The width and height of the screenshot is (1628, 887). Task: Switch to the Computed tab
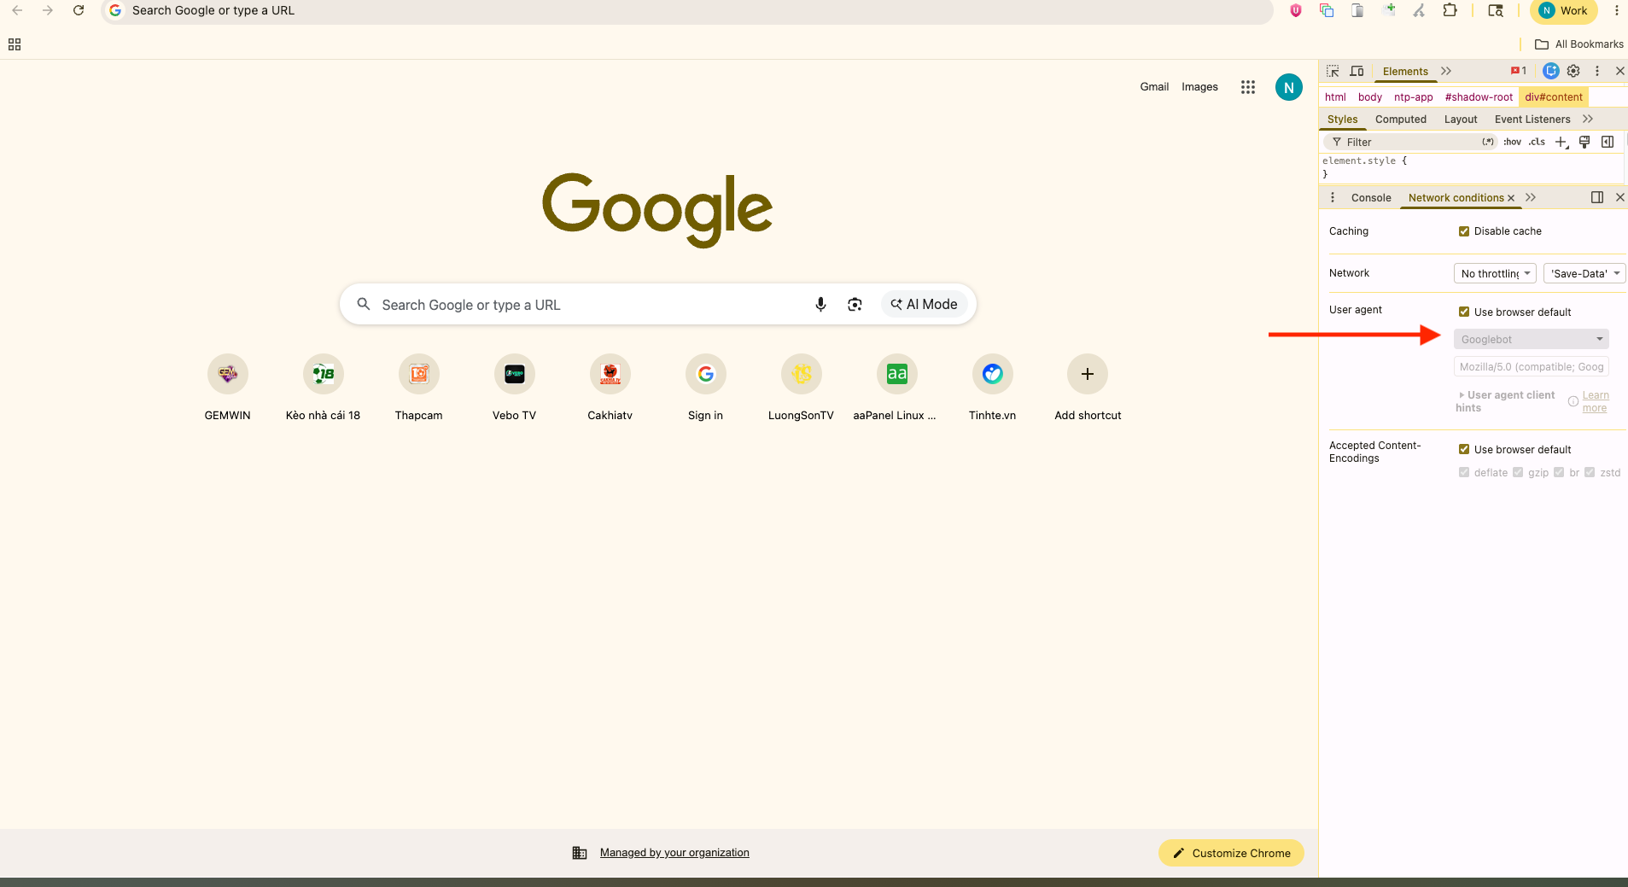tap(1401, 120)
